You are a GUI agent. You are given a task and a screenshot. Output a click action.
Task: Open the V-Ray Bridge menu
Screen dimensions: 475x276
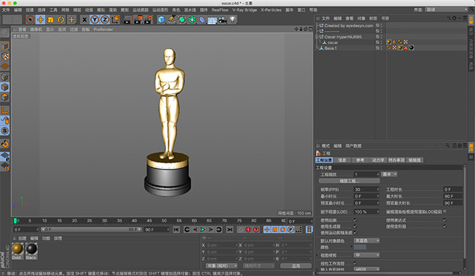point(244,10)
